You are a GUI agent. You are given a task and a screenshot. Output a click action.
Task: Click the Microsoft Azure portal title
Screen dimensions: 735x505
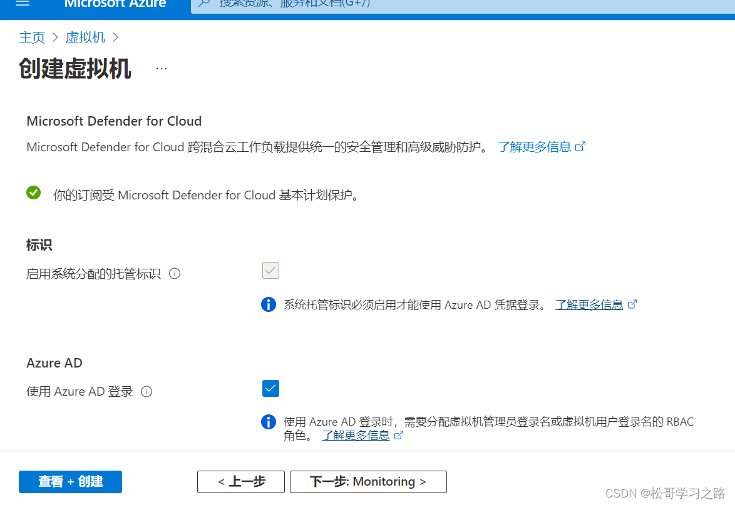(115, 4)
